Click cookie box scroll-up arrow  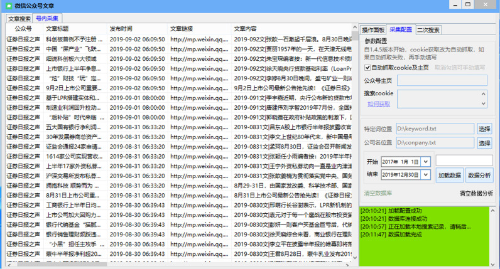pyautogui.click(x=484, y=94)
